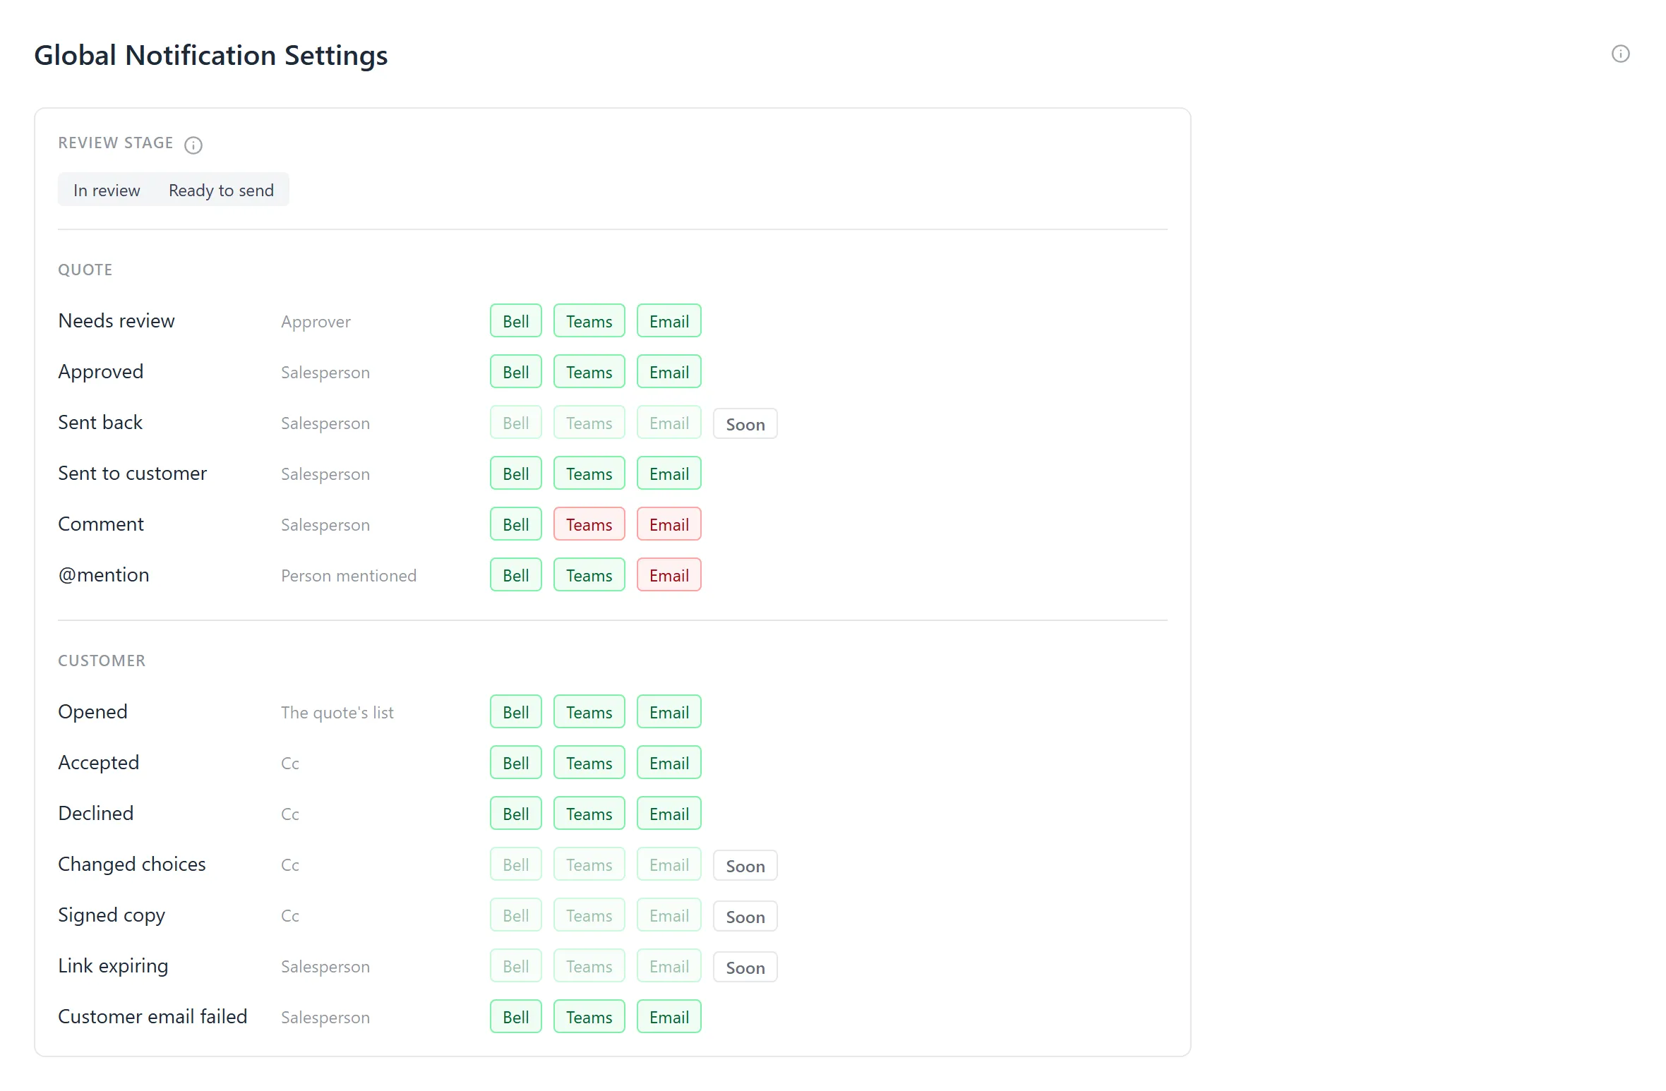Screen dimensions: 1666x1091
Task: Toggle Bell for Customer email failed
Action: 516,1017
